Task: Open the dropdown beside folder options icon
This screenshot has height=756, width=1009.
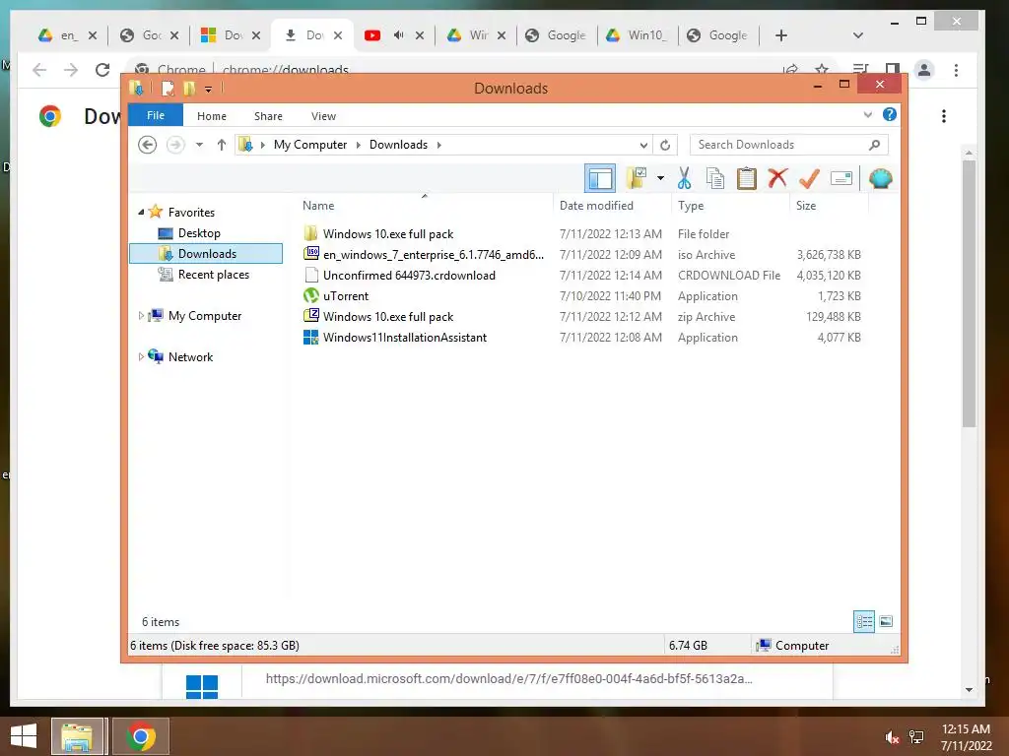Action: point(660,178)
